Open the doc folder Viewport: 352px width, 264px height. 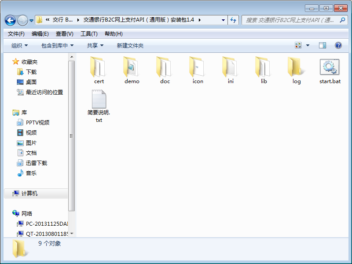pos(165,70)
